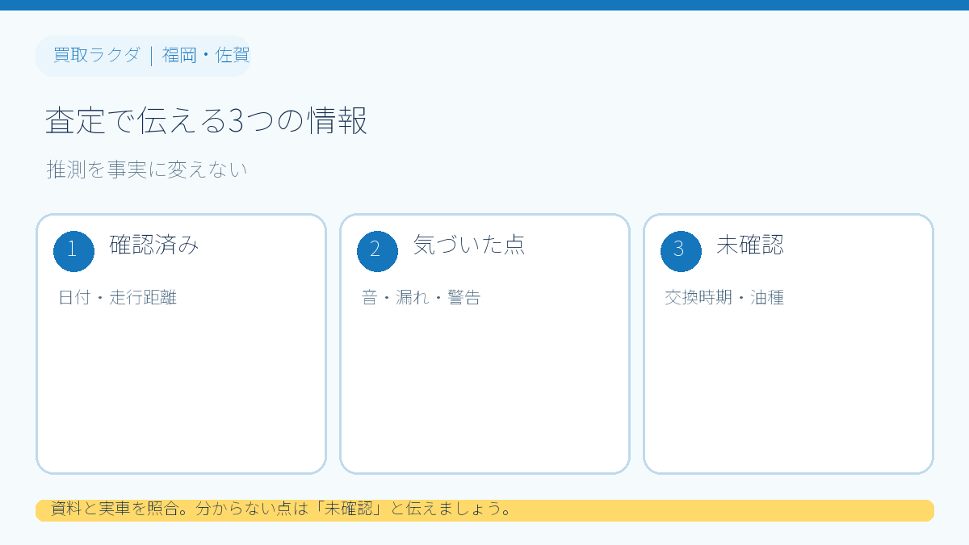This screenshot has height=545, width=969.
Task: Click the text 交換時期・油種
Action: pos(724,297)
